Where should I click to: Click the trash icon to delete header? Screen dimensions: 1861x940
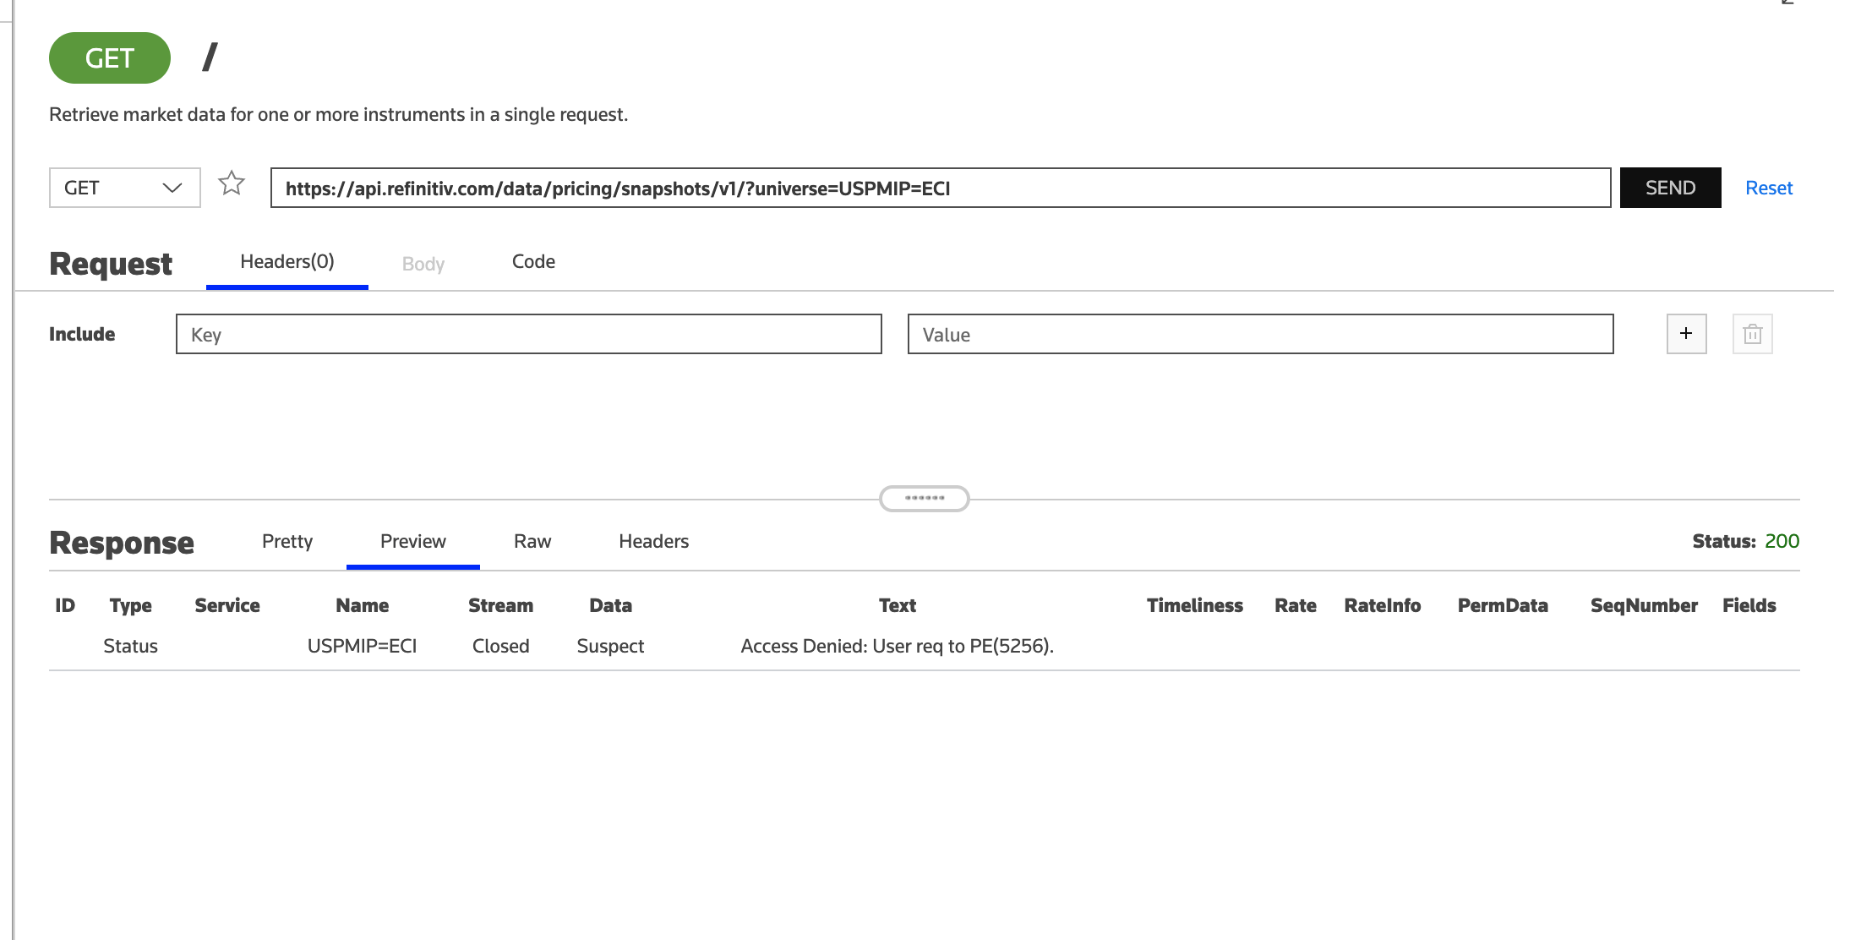pyautogui.click(x=1752, y=334)
